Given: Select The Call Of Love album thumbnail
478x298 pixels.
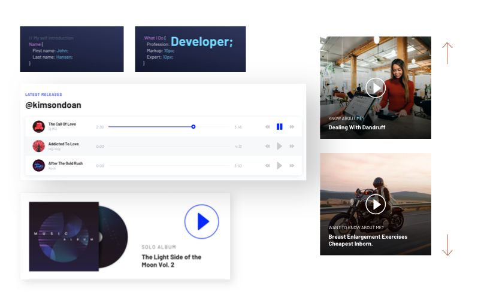Looking at the screenshot, I should coord(39,127).
